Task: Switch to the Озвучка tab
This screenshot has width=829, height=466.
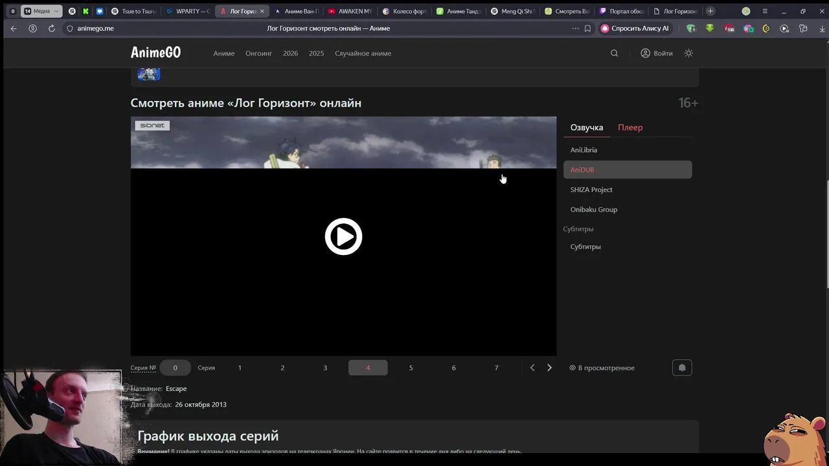Action: [x=587, y=128]
